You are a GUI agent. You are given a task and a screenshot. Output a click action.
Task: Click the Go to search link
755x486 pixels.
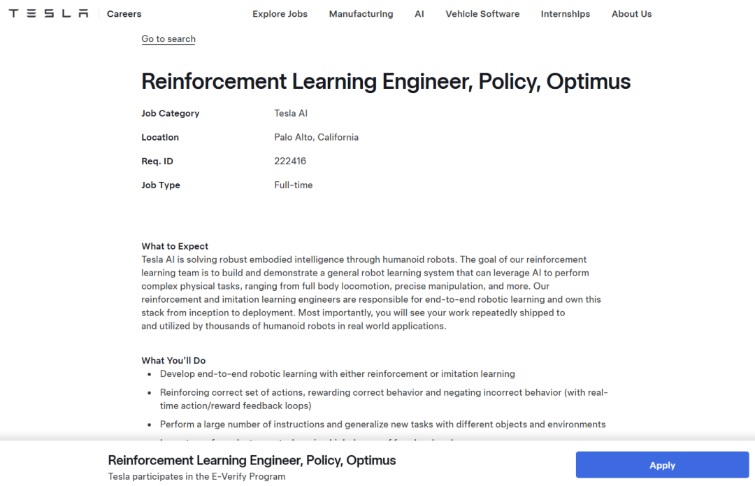pos(168,39)
